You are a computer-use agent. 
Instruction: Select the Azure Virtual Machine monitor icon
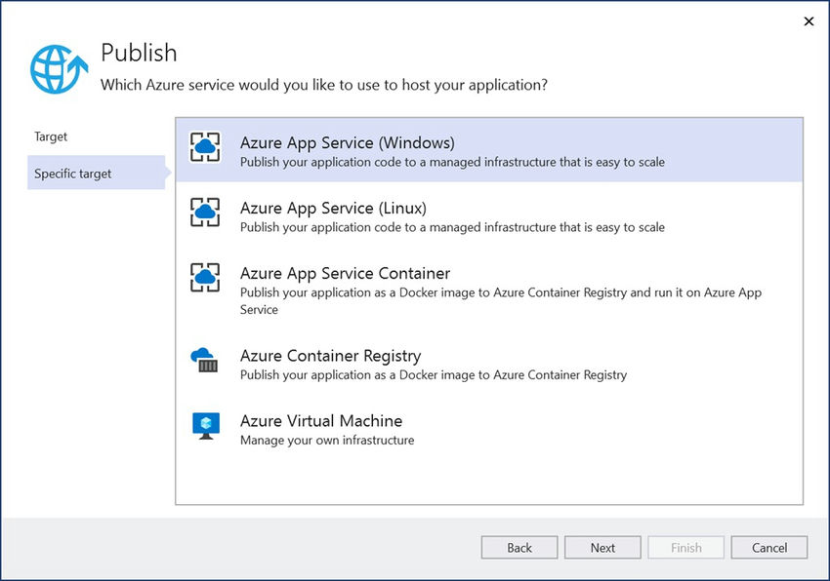coord(205,425)
